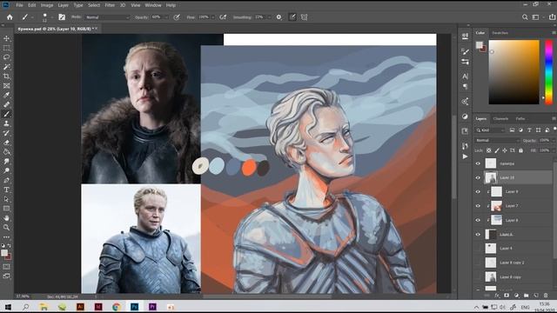Show Layer 8 copy 2 visibility box
The height and width of the screenshot is (313, 557).
(478, 263)
